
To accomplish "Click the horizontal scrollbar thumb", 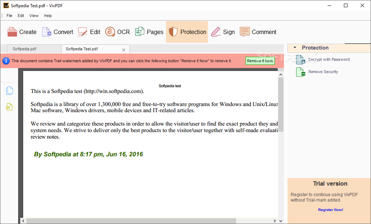I will pos(131,221).
